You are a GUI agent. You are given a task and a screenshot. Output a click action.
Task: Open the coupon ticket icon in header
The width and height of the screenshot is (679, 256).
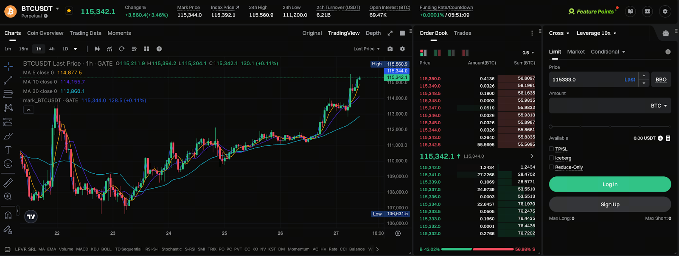(x=648, y=11)
